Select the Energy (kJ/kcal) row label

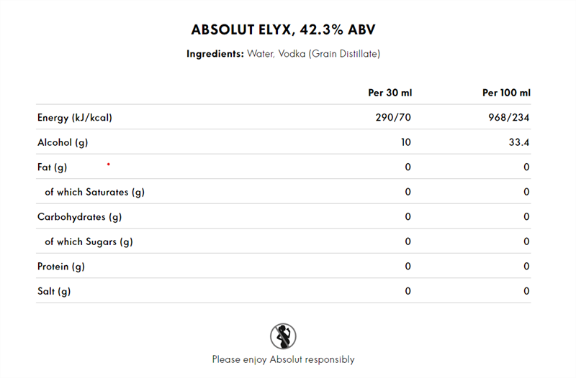click(75, 118)
